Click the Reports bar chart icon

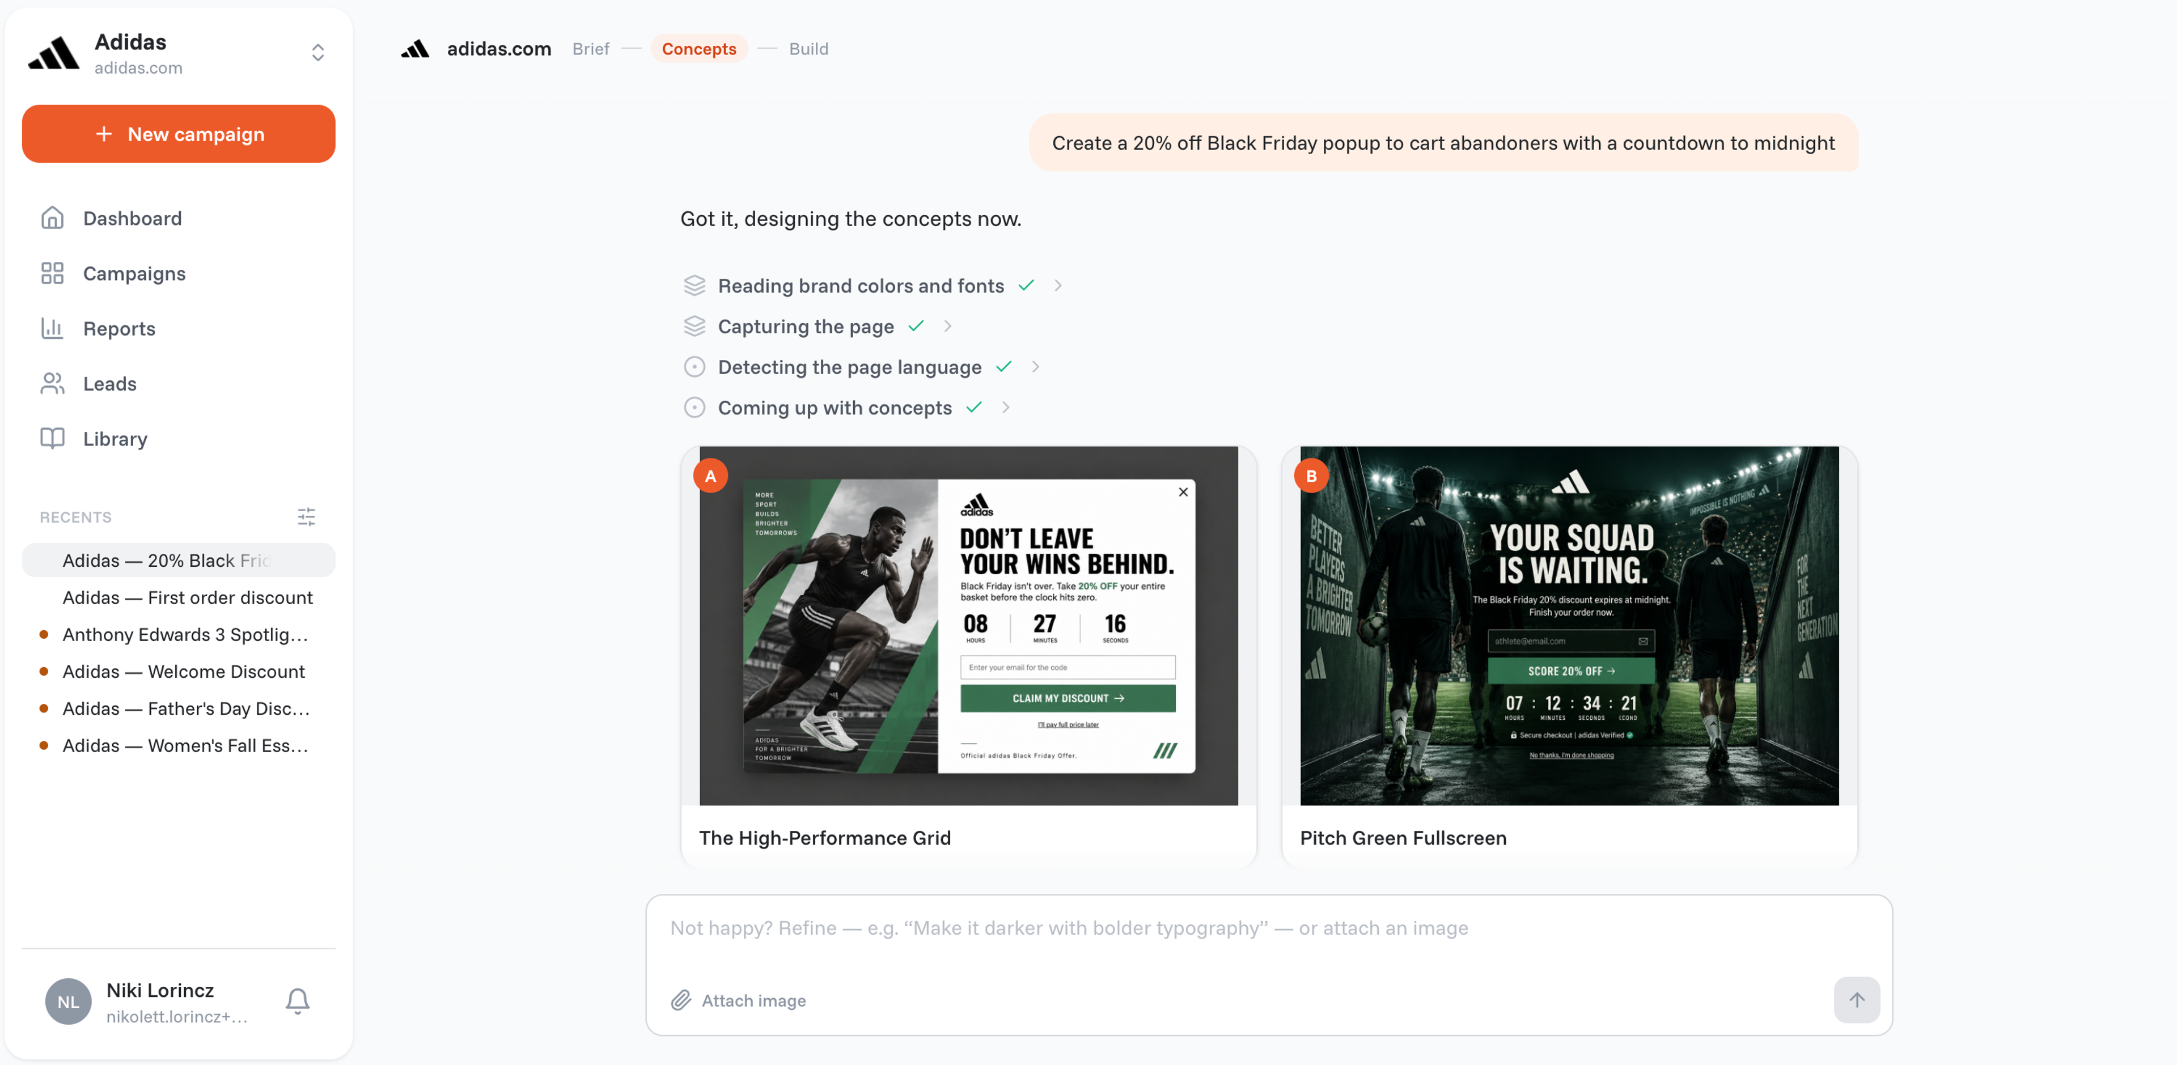point(52,328)
